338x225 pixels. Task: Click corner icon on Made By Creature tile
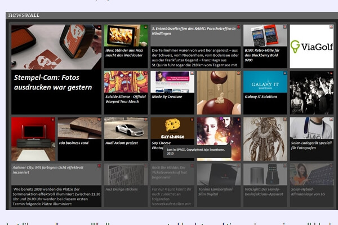point(192,73)
